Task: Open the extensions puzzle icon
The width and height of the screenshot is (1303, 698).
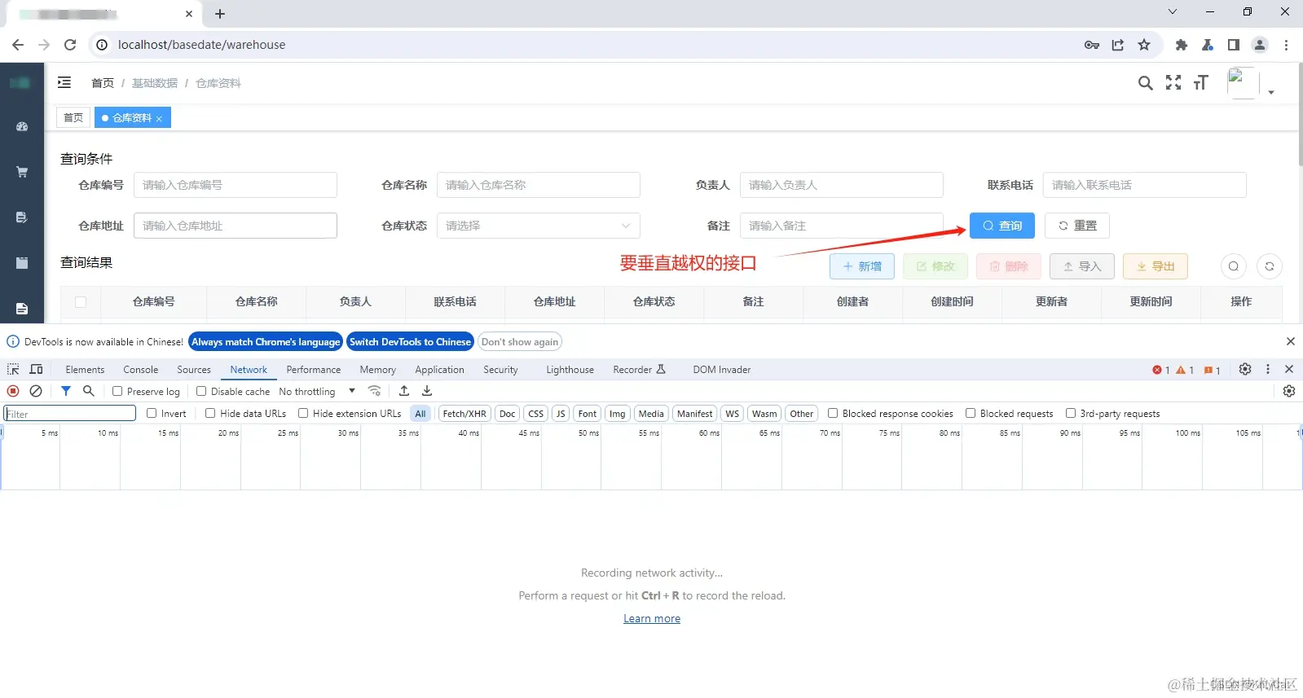Action: (1182, 45)
